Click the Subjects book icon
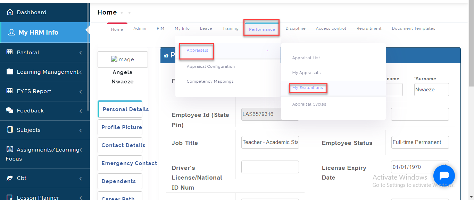This screenshot has height=200, width=474. coord(10,130)
